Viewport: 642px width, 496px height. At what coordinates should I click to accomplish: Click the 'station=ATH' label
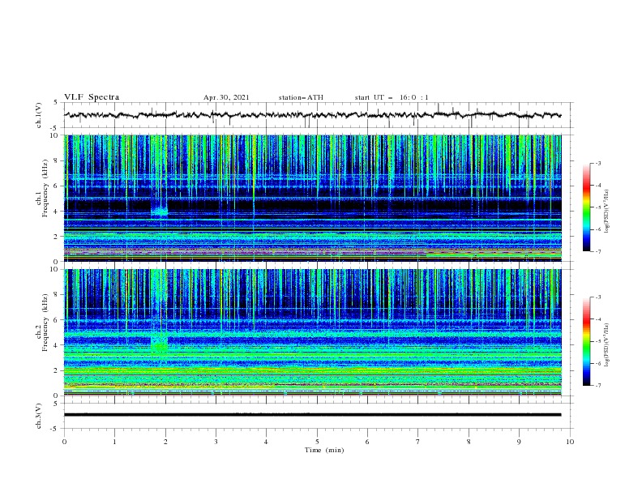pos(301,97)
